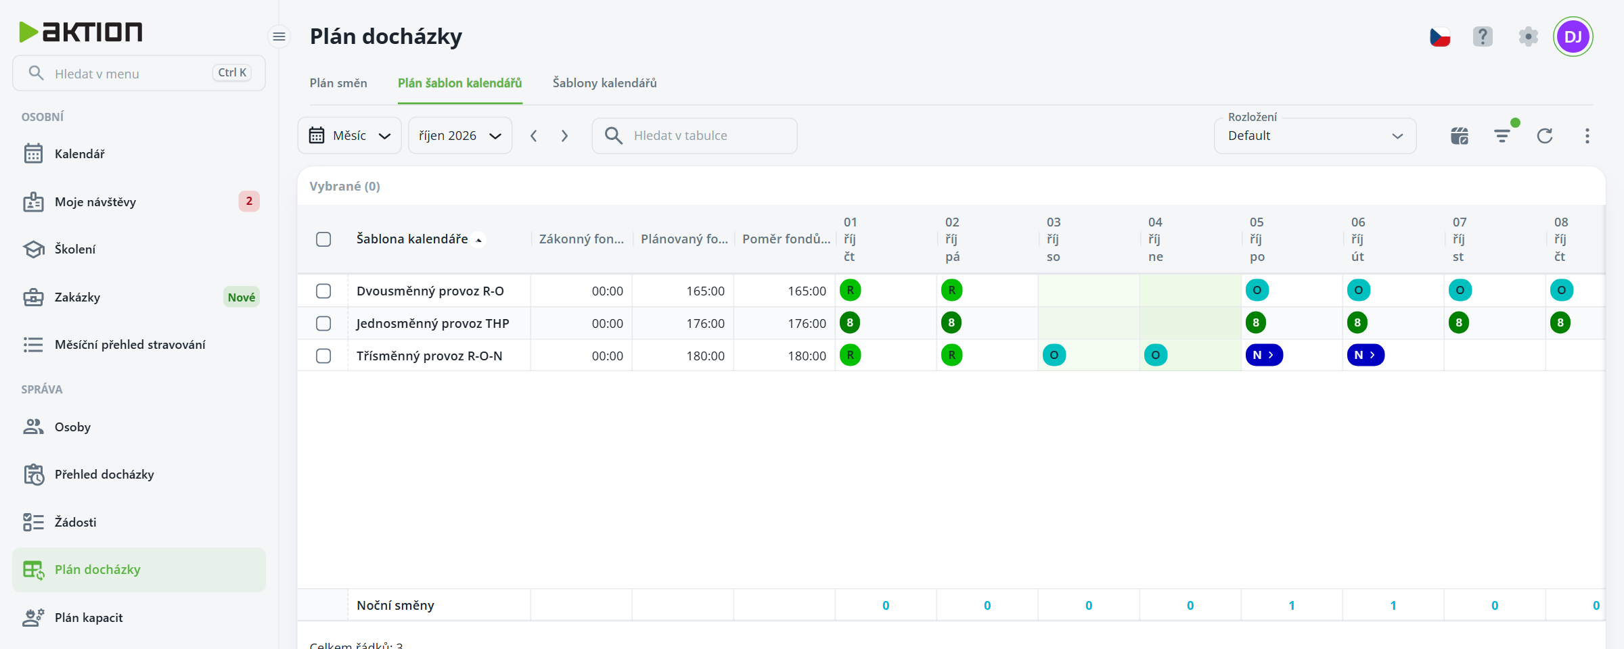This screenshot has width=1624, height=649.
Task: Click the N shift on 06 říj
Action: point(1365,355)
